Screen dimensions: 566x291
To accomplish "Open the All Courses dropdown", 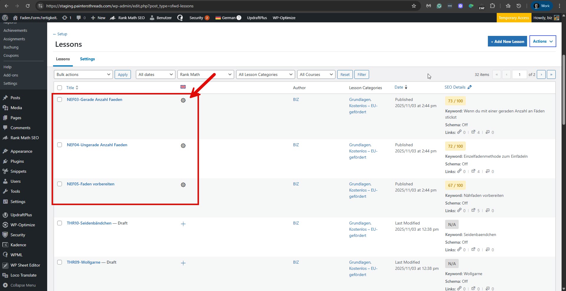I will pyautogui.click(x=316, y=74).
